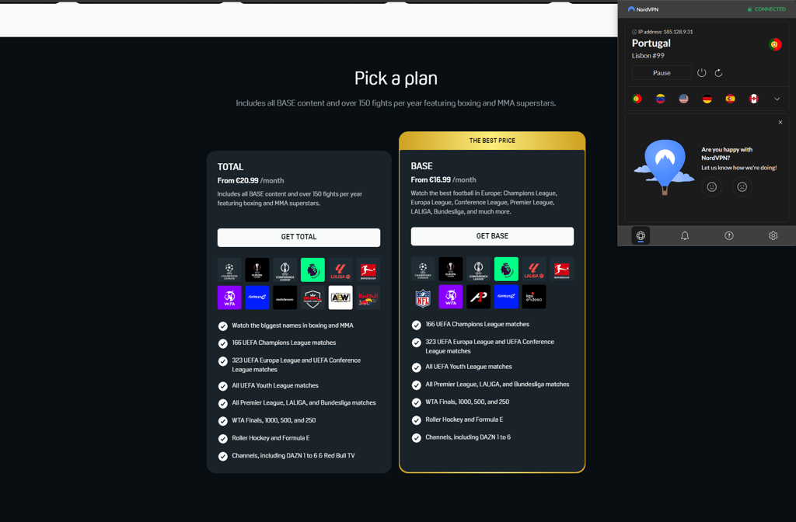Connect to the United States flag server
The height and width of the screenshot is (522, 796).
pos(684,99)
